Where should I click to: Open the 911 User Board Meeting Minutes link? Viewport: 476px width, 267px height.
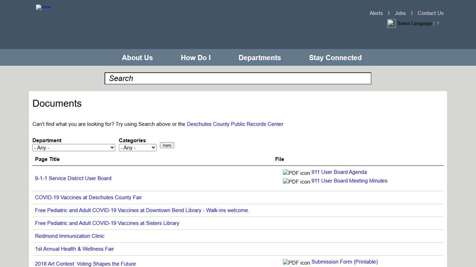click(x=349, y=180)
